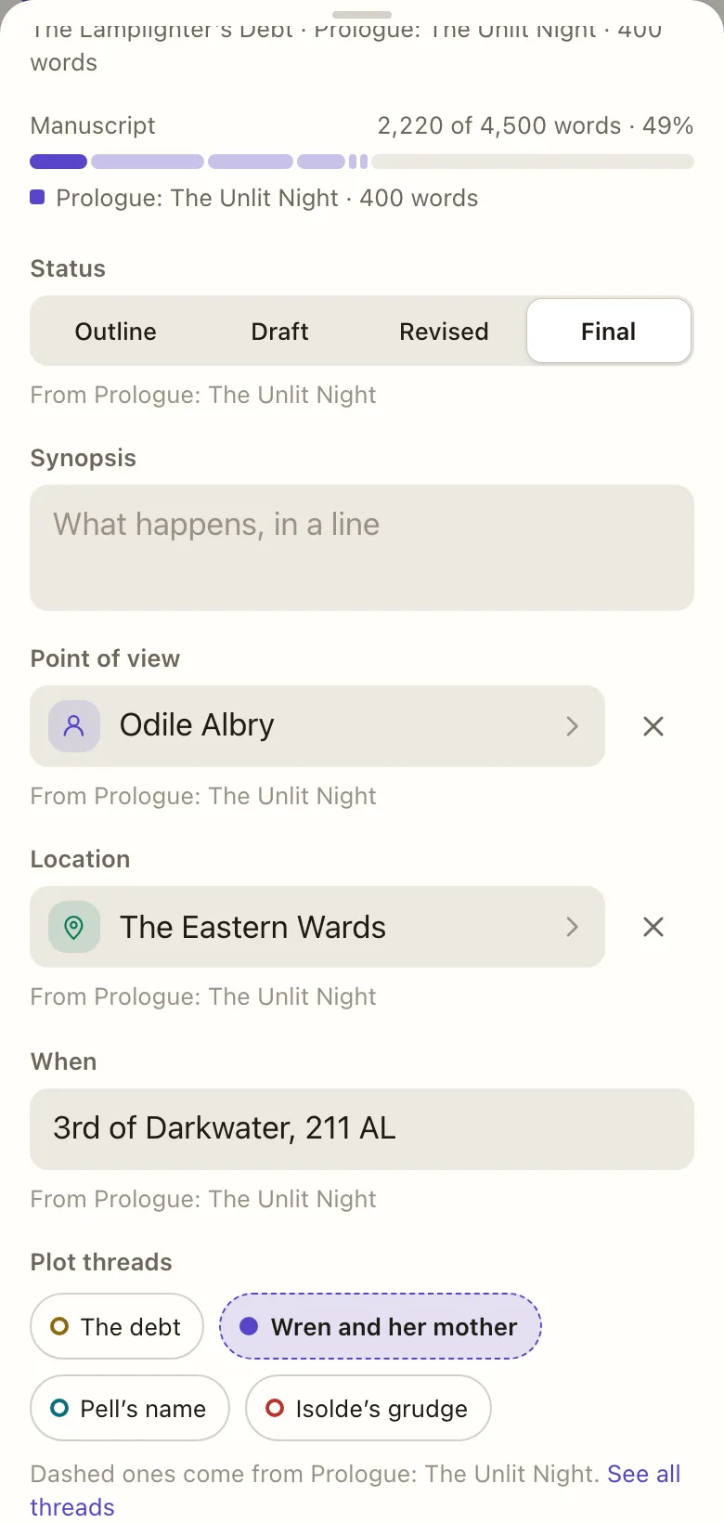724x1523 pixels.
Task: Open The Eastern Wards location chevron
Action: 572,927
